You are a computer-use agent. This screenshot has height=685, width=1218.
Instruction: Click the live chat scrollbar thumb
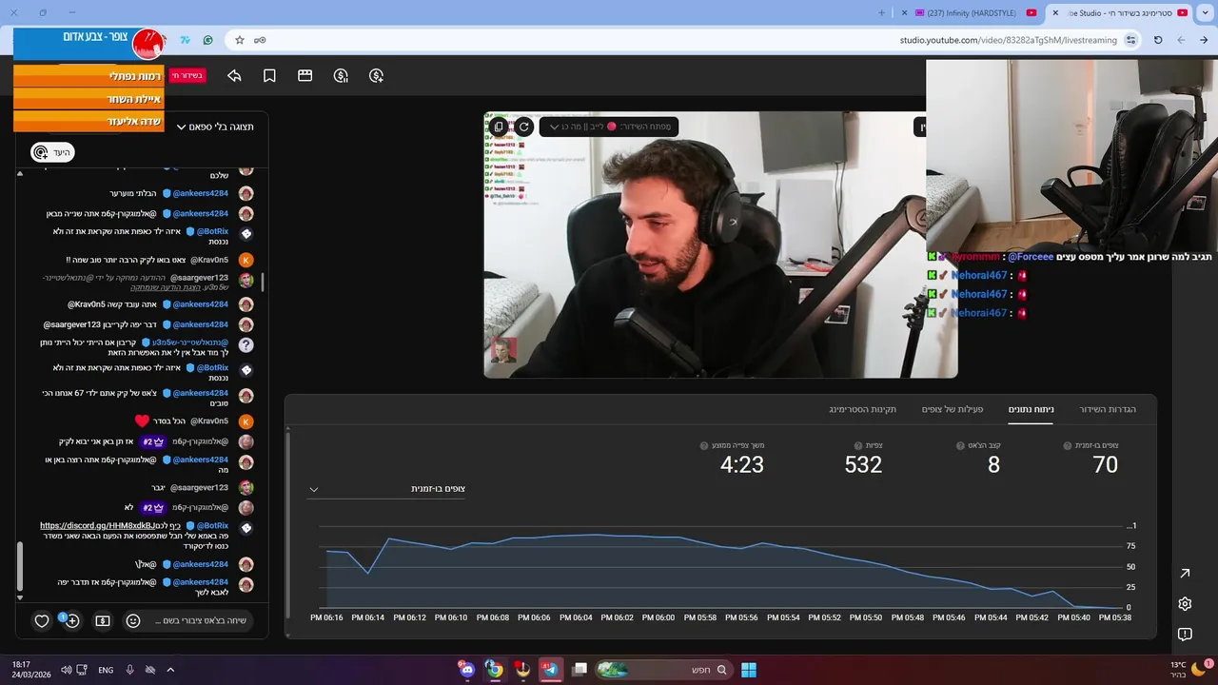click(x=19, y=566)
